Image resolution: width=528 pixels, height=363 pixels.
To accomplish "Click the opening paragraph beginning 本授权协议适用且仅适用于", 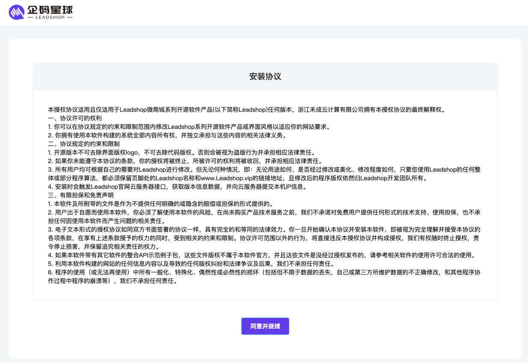I will coord(247,110).
